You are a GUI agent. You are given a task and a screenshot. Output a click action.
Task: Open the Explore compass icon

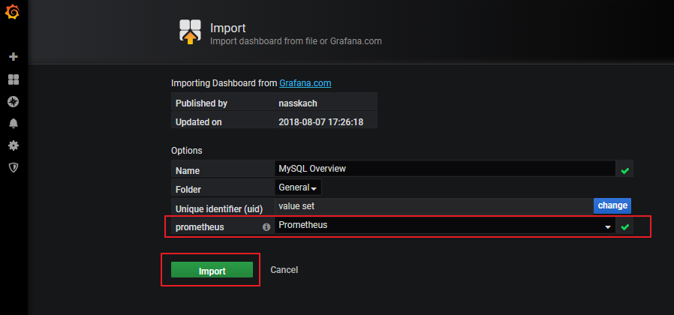point(14,102)
